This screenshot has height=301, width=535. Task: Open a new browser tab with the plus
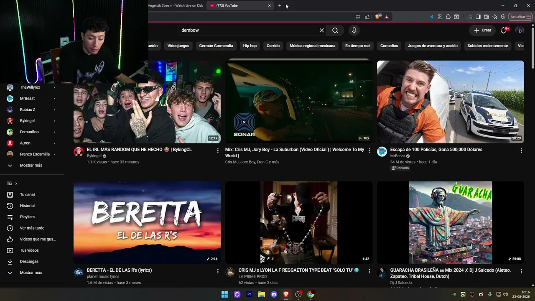[x=280, y=5]
